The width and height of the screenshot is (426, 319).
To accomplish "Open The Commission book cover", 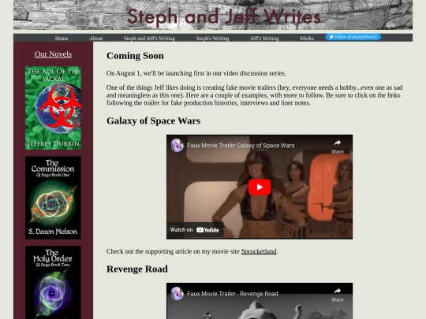I will click(53, 198).
